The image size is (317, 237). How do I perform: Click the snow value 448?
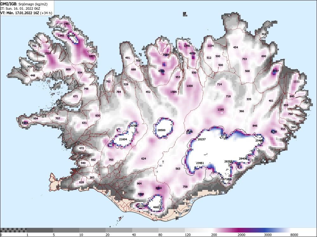(33, 76)
